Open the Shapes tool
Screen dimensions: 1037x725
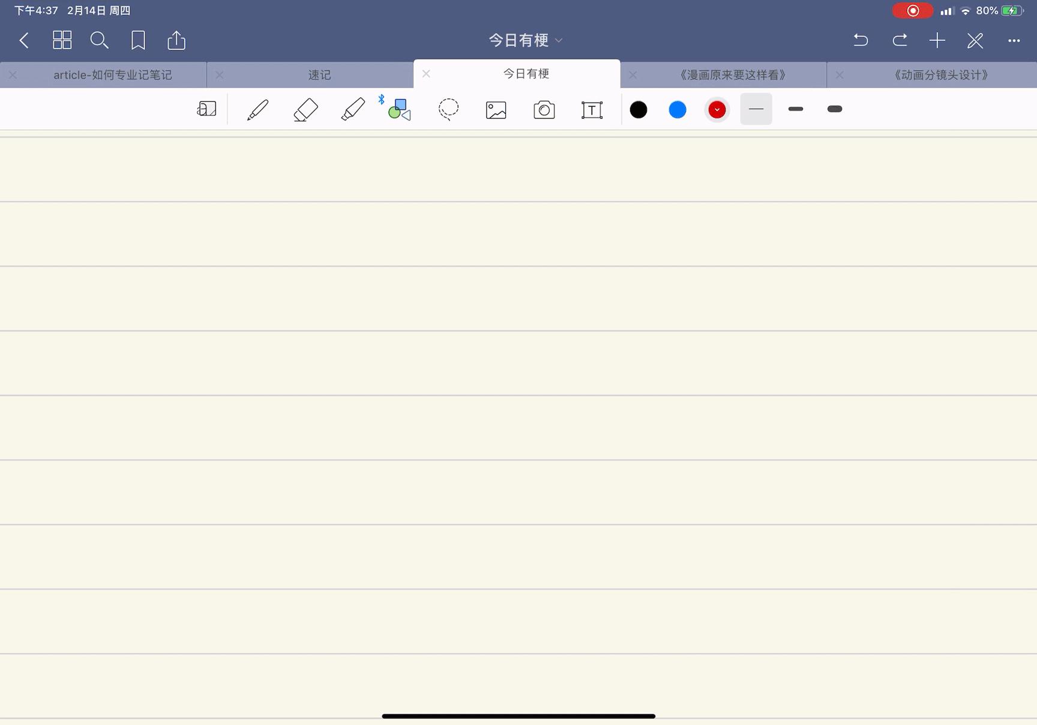398,109
